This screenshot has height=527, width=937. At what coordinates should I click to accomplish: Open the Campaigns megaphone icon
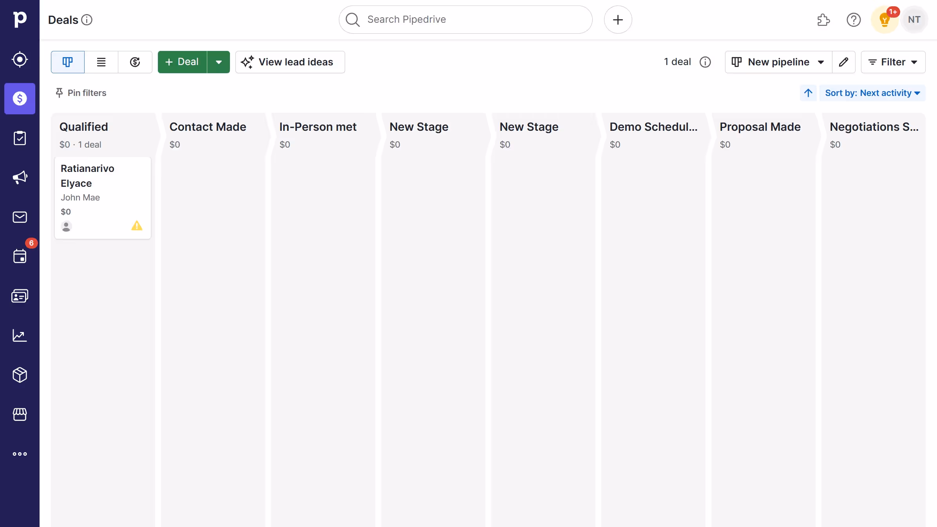pyautogui.click(x=20, y=177)
